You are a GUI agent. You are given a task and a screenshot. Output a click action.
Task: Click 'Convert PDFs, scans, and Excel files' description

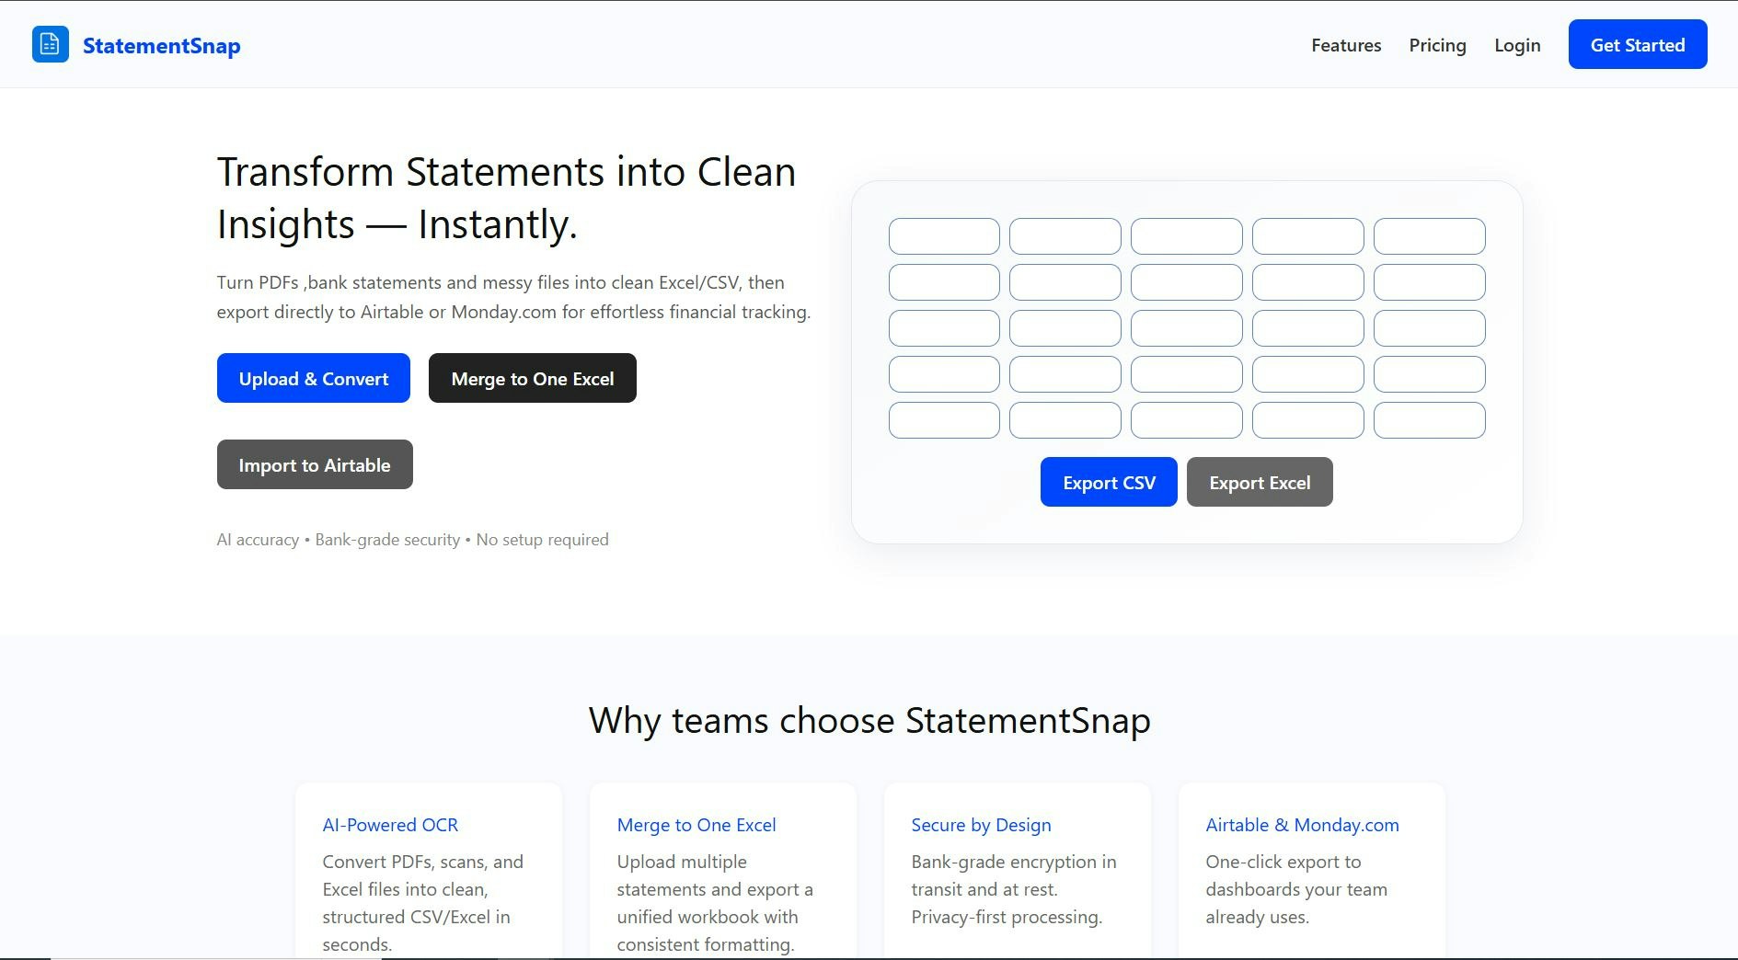click(x=422, y=903)
